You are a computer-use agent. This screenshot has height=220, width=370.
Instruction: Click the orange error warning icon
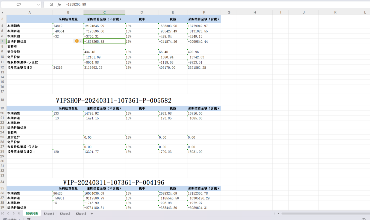coord(77,41)
